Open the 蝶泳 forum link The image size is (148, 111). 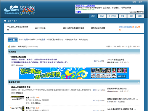pyautogui.click(x=28, y=108)
